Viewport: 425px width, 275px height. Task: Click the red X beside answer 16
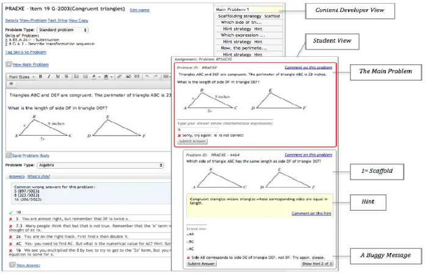tap(10, 251)
